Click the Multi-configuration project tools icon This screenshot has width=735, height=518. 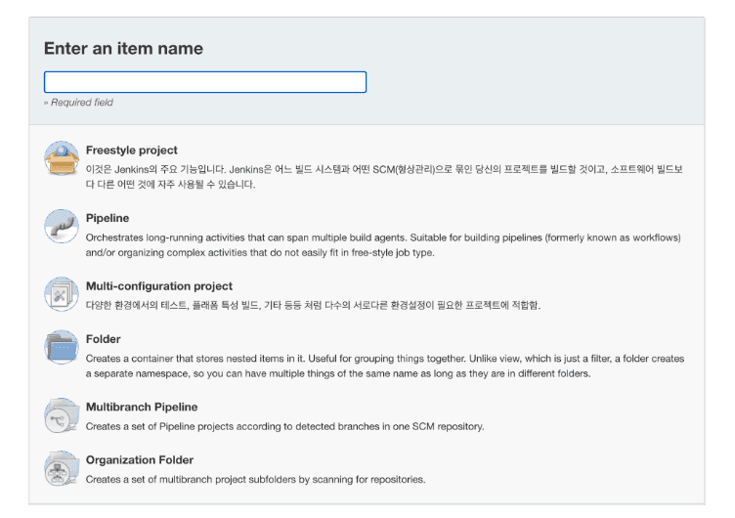62,294
